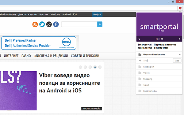This screenshot has width=184, height=115.
Task: Open Windows Phone navigation item
Action: point(8,14)
